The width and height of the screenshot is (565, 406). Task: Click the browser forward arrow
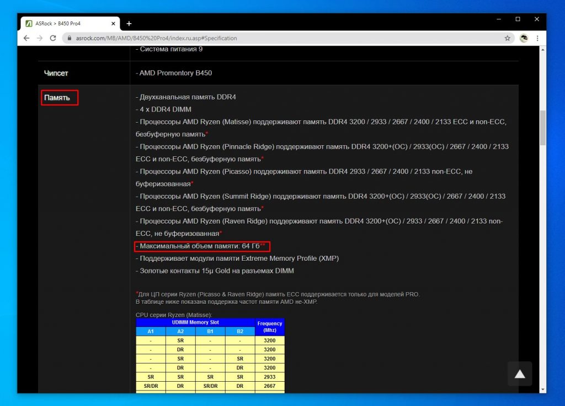click(x=39, y=38)
